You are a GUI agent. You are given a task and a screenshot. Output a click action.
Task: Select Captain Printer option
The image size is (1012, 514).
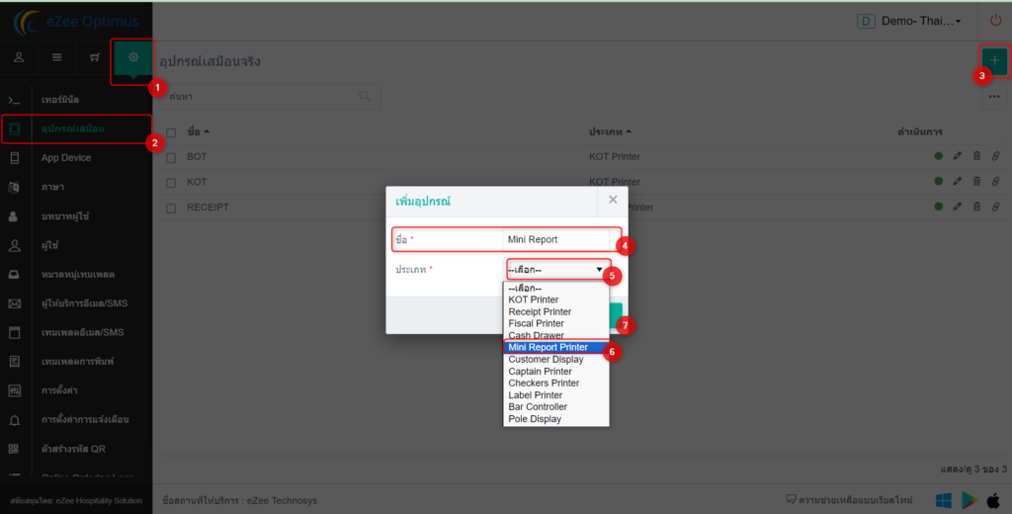pyautogui.click(x=555, y=372)
